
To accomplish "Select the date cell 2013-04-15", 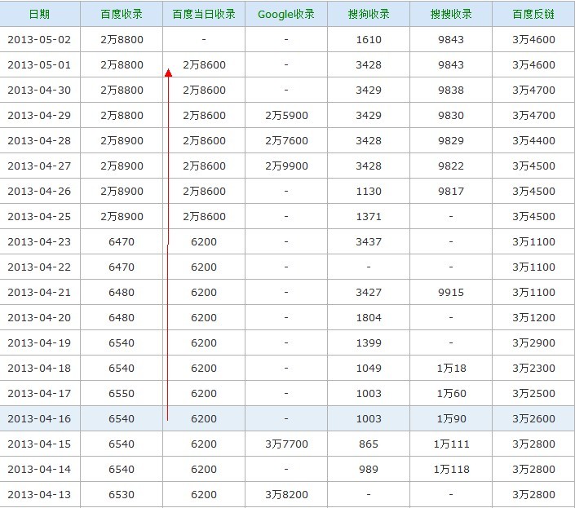I will pyautogui.click(x=39, y=444).
